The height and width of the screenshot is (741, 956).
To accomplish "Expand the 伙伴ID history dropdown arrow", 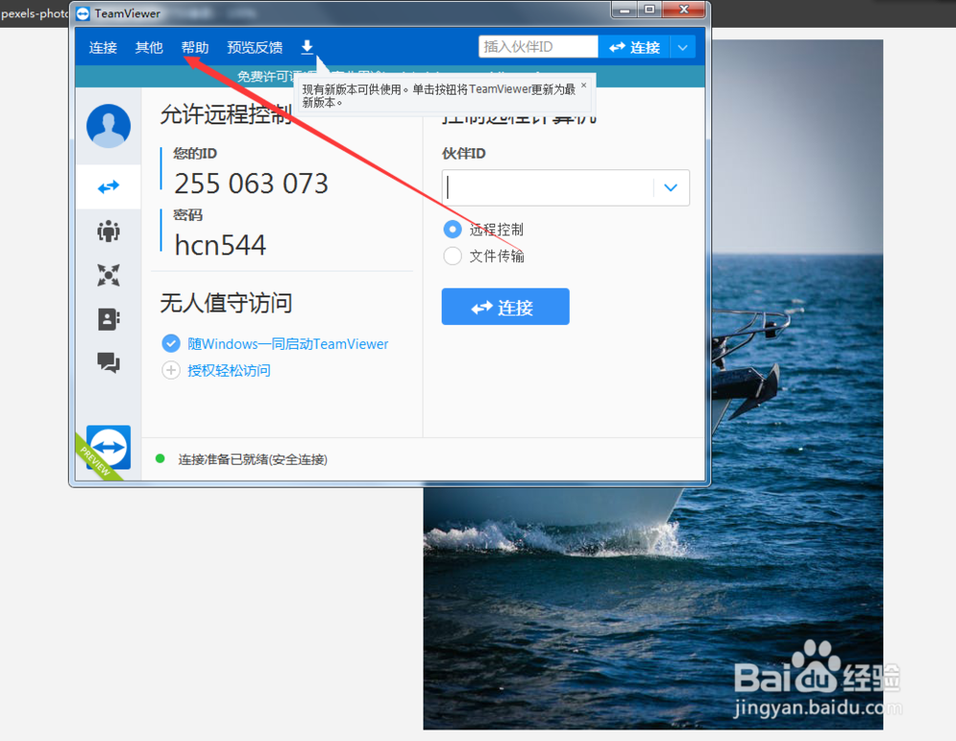I will (x=671, y=187).
